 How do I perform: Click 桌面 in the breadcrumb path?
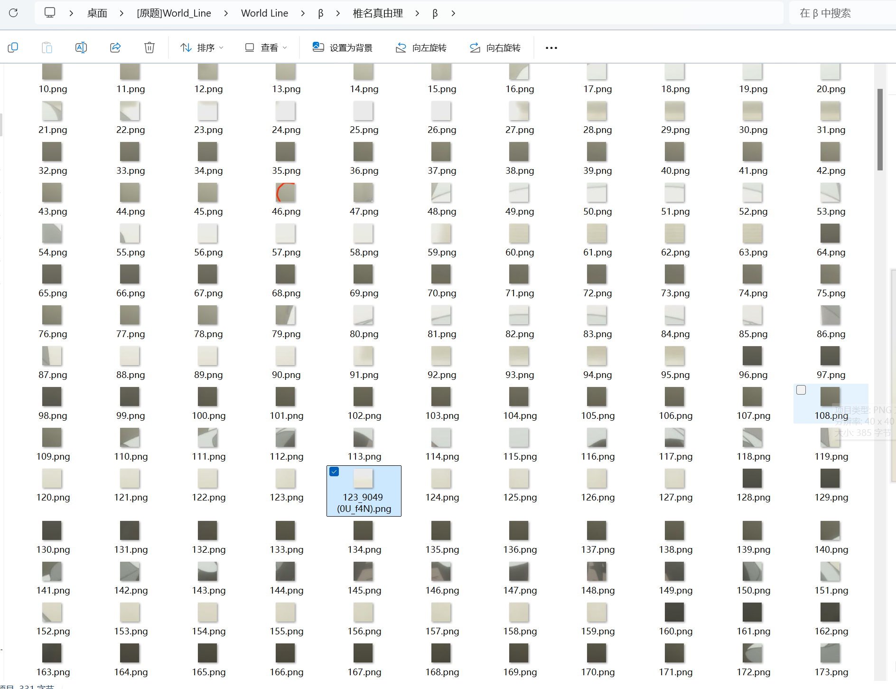pos(97,13)
